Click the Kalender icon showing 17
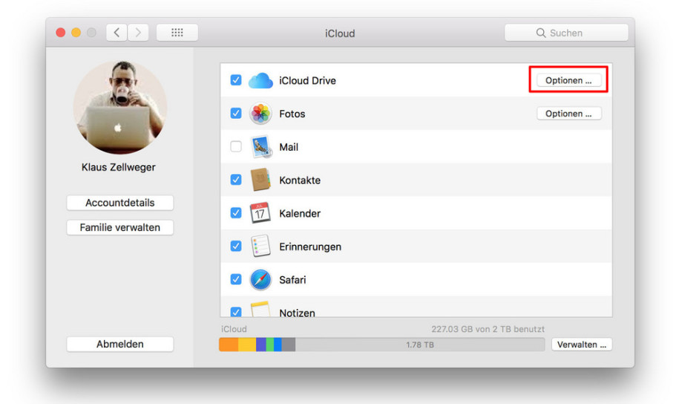The image size is (679, 404). point(260,213)
